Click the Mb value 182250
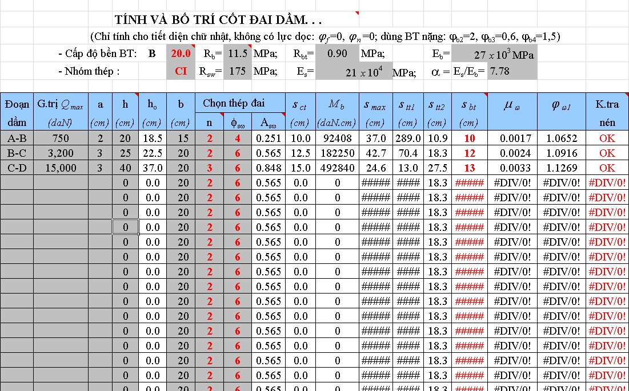Viewport: 629px width, 391px height. tap(337, 153)
